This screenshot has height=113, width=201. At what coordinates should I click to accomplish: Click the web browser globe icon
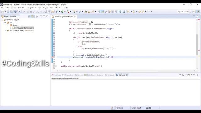point(120,12)
